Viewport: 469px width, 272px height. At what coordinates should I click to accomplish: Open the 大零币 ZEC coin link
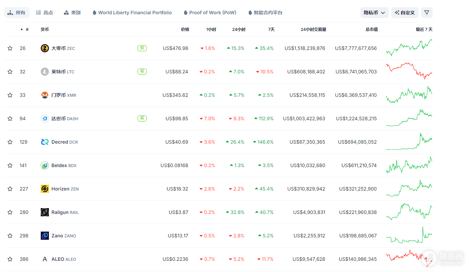(x=63, y=48)
